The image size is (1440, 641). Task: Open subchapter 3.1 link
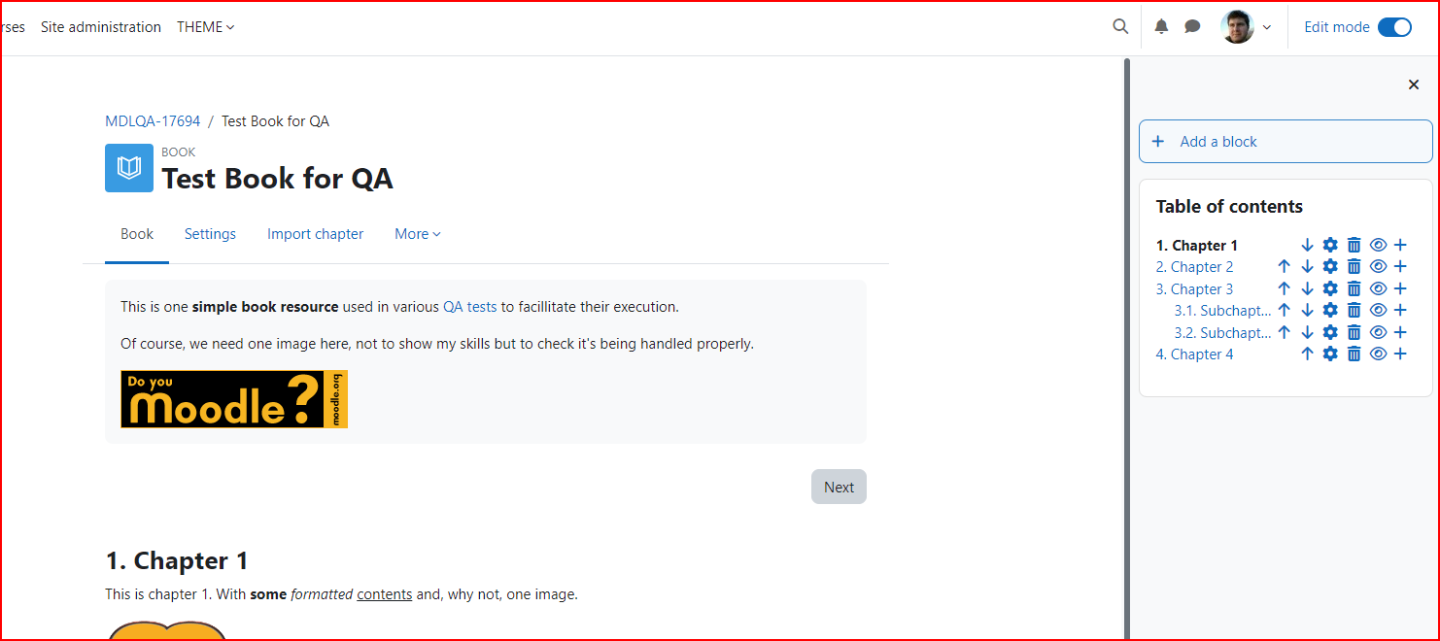click(x=1222, y=311)
